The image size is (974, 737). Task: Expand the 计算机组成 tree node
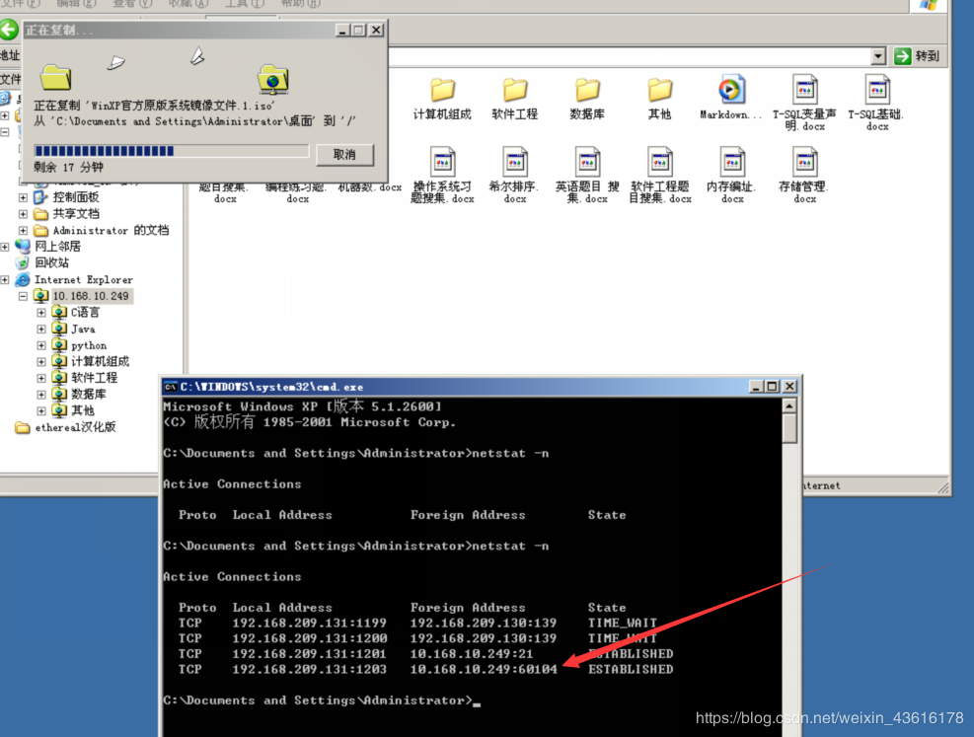[41, 361]
